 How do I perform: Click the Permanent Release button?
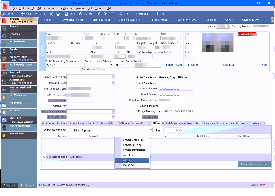(72, 20)
